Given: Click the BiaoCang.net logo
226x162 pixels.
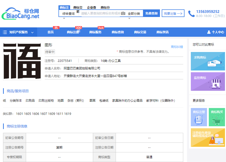Looking at the screenshot, I should click(20, 14).
